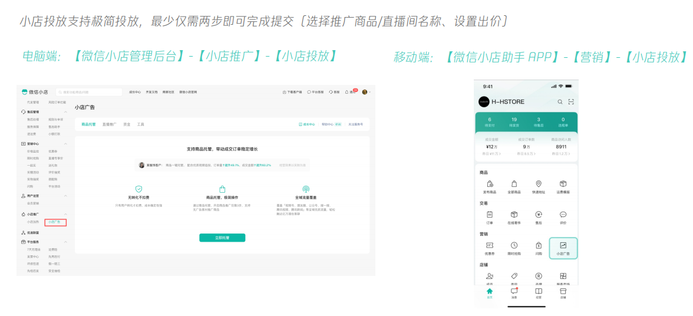Click the 下载客户端 download icon
Screen dimensions: 693x316
[x=284, y=92]
